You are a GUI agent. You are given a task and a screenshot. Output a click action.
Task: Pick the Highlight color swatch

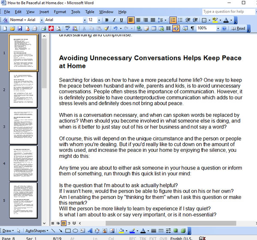pos(215,20)
